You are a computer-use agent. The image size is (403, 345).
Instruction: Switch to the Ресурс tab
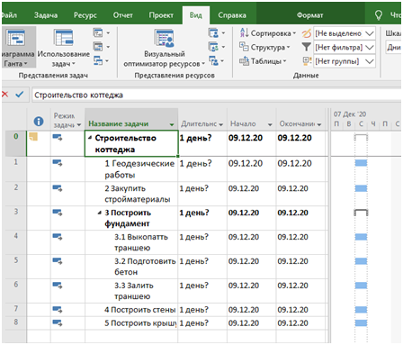85,15
